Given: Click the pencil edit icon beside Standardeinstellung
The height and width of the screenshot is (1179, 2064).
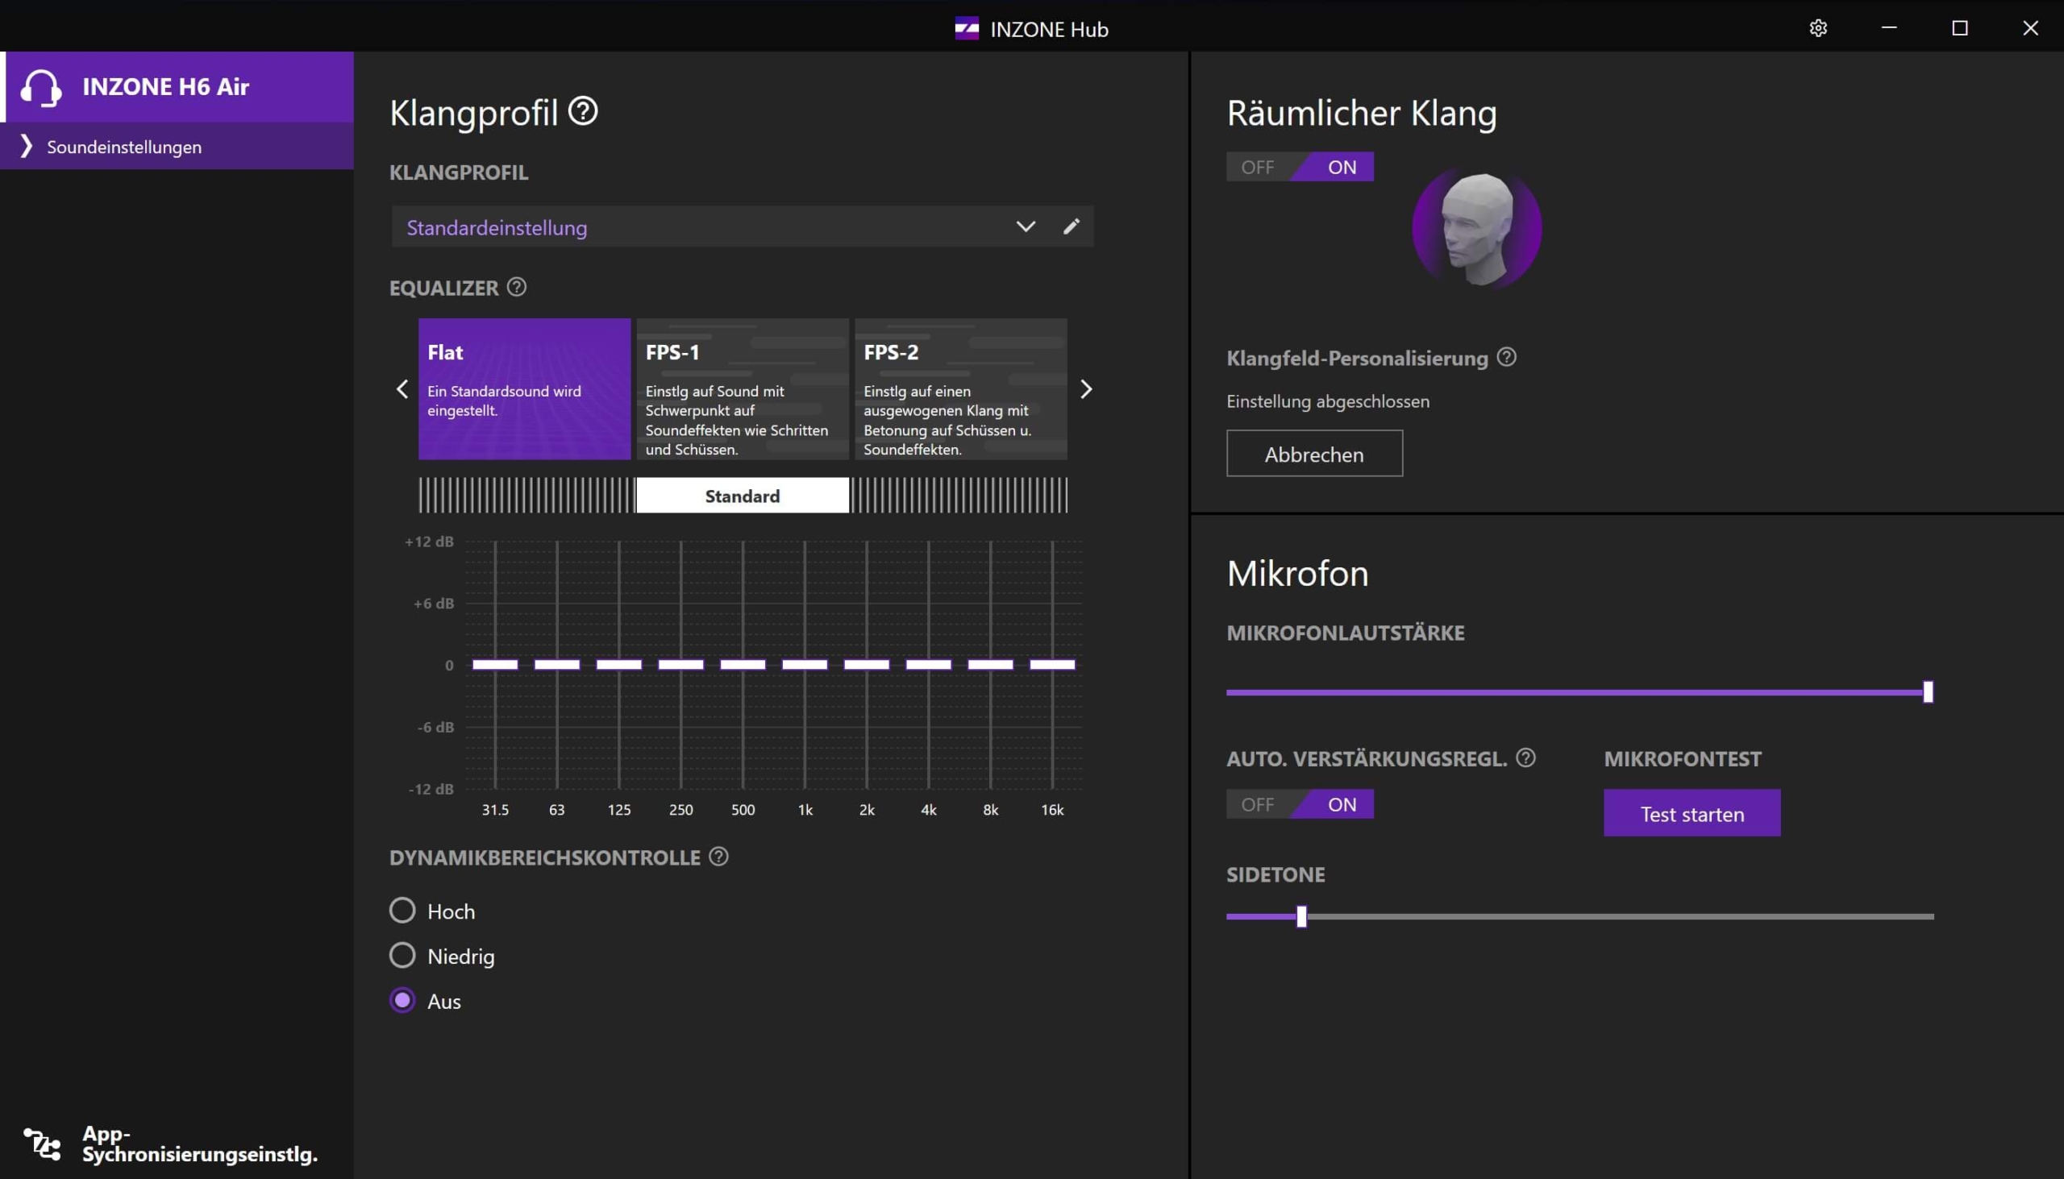Looking at the screenshot, I should coord(1071,226).
